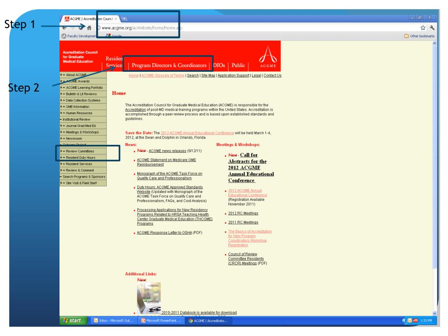The image size is (448, 336).
Task: Open the Other bookmarks folder
Action: [419, 36]
